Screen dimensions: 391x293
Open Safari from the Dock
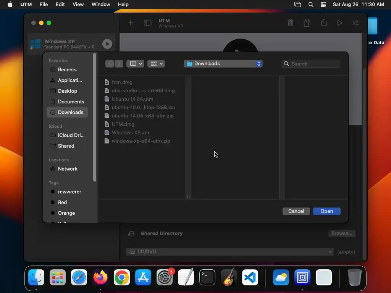(x=79, y=277)
